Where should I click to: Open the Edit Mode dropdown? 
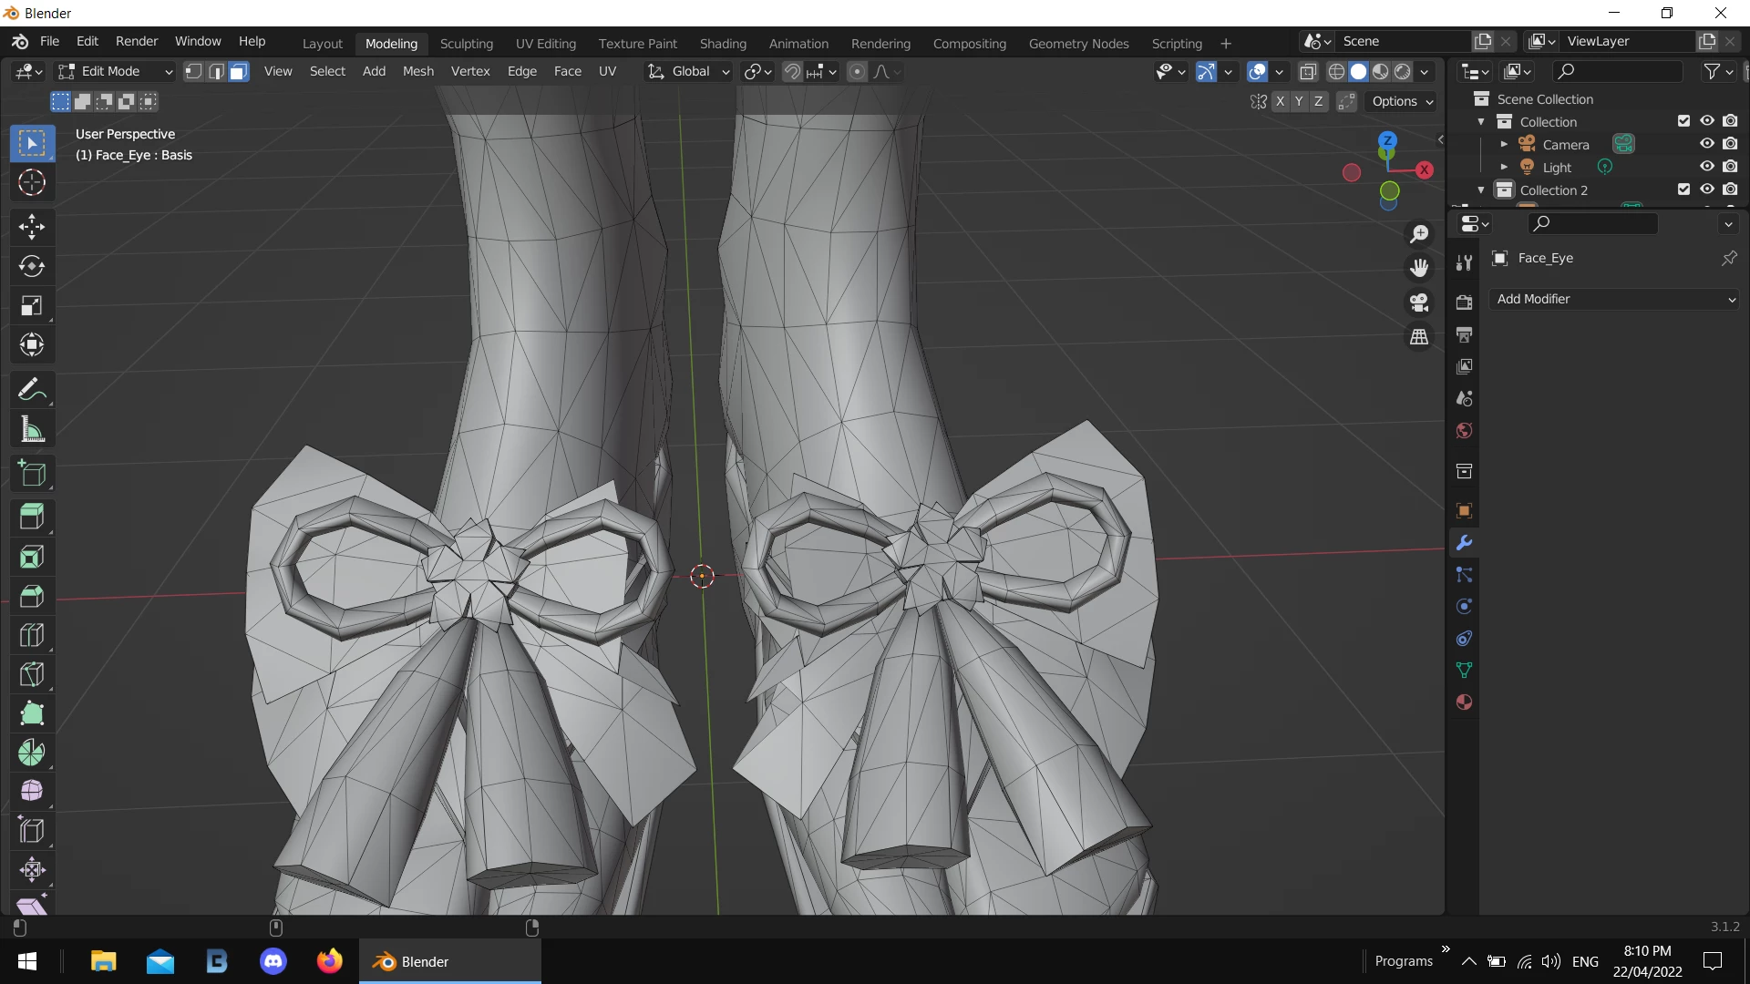click(115, 71)
